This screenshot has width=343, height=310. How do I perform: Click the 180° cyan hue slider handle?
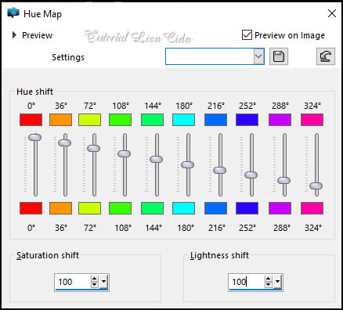188,164
